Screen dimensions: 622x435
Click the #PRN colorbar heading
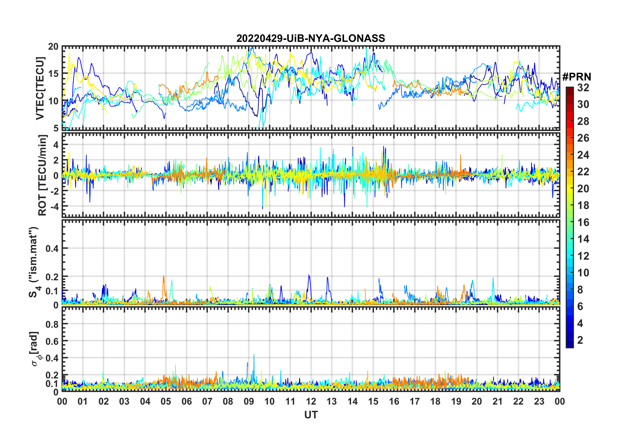pyautogui.click(x=577, y=77)
